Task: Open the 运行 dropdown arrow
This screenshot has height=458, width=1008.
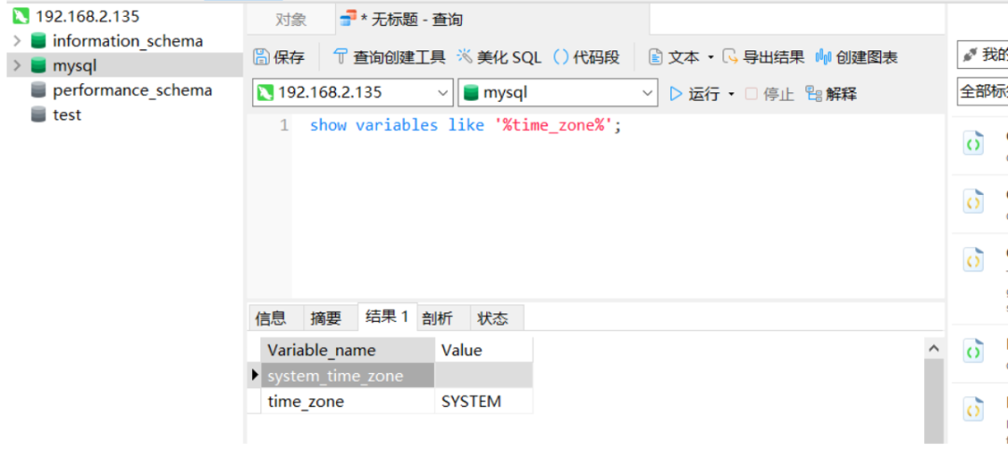Action: [731, 94]
